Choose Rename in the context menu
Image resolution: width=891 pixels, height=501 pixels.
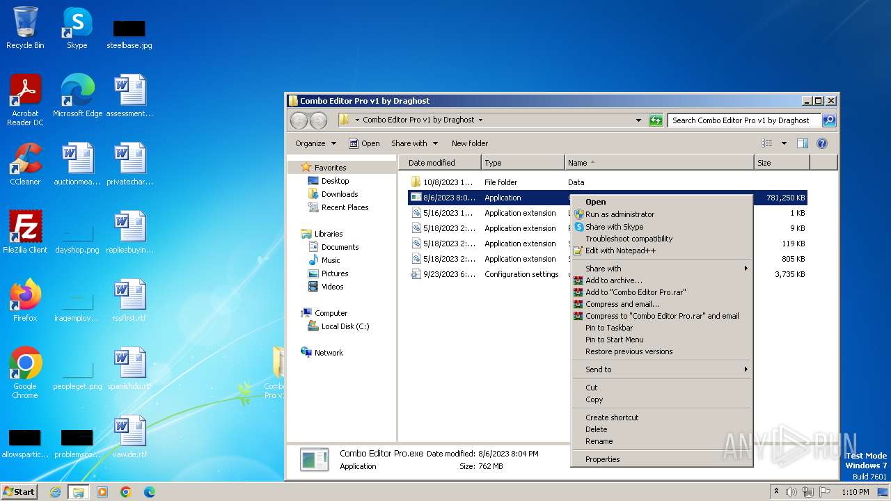coord(661,441)
